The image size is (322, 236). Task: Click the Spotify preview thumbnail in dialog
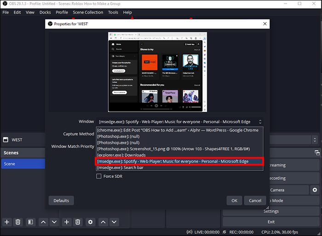tap(157, 72)
